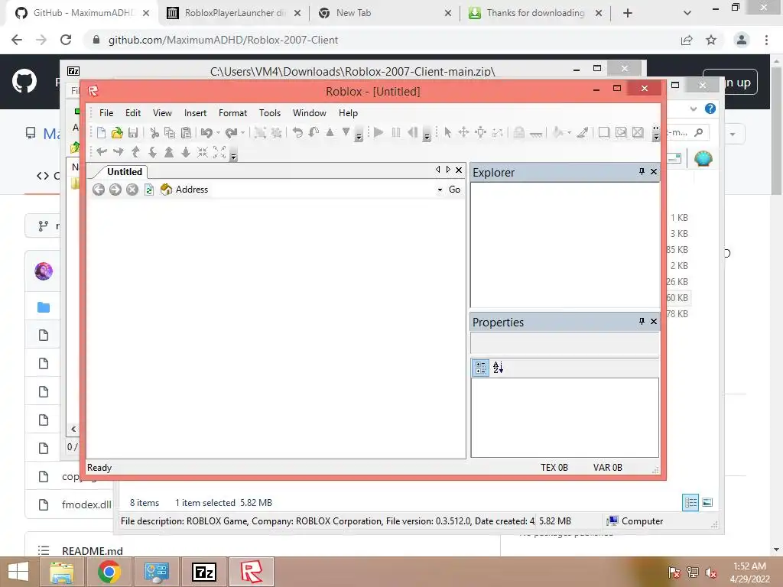783x587 pixels.
Task: Open the View menu in Roblox
Action: pyautogui.click(x=162, y=113)
